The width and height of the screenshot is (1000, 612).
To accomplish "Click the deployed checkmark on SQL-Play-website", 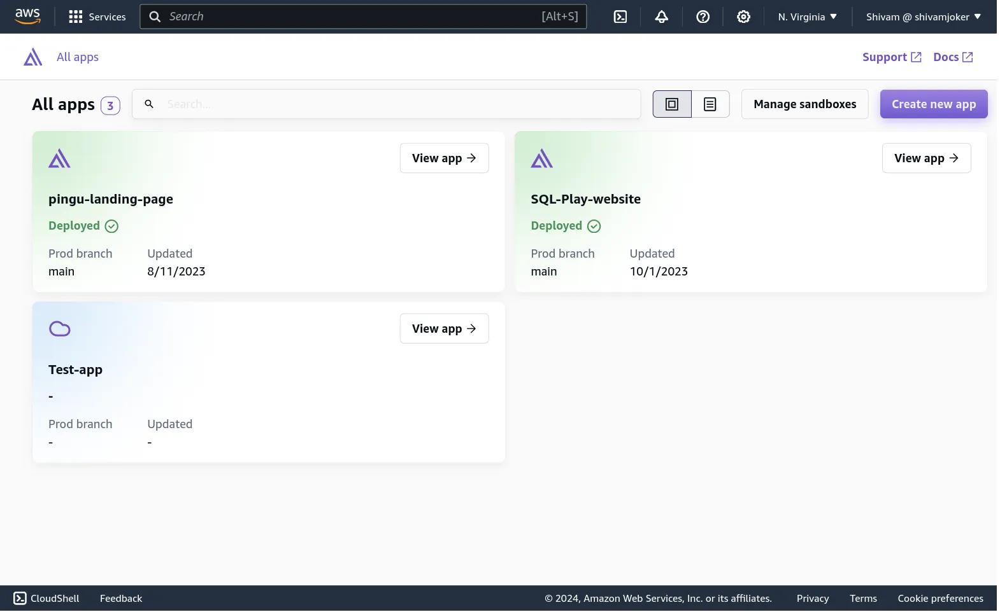I will coord(594,226).
